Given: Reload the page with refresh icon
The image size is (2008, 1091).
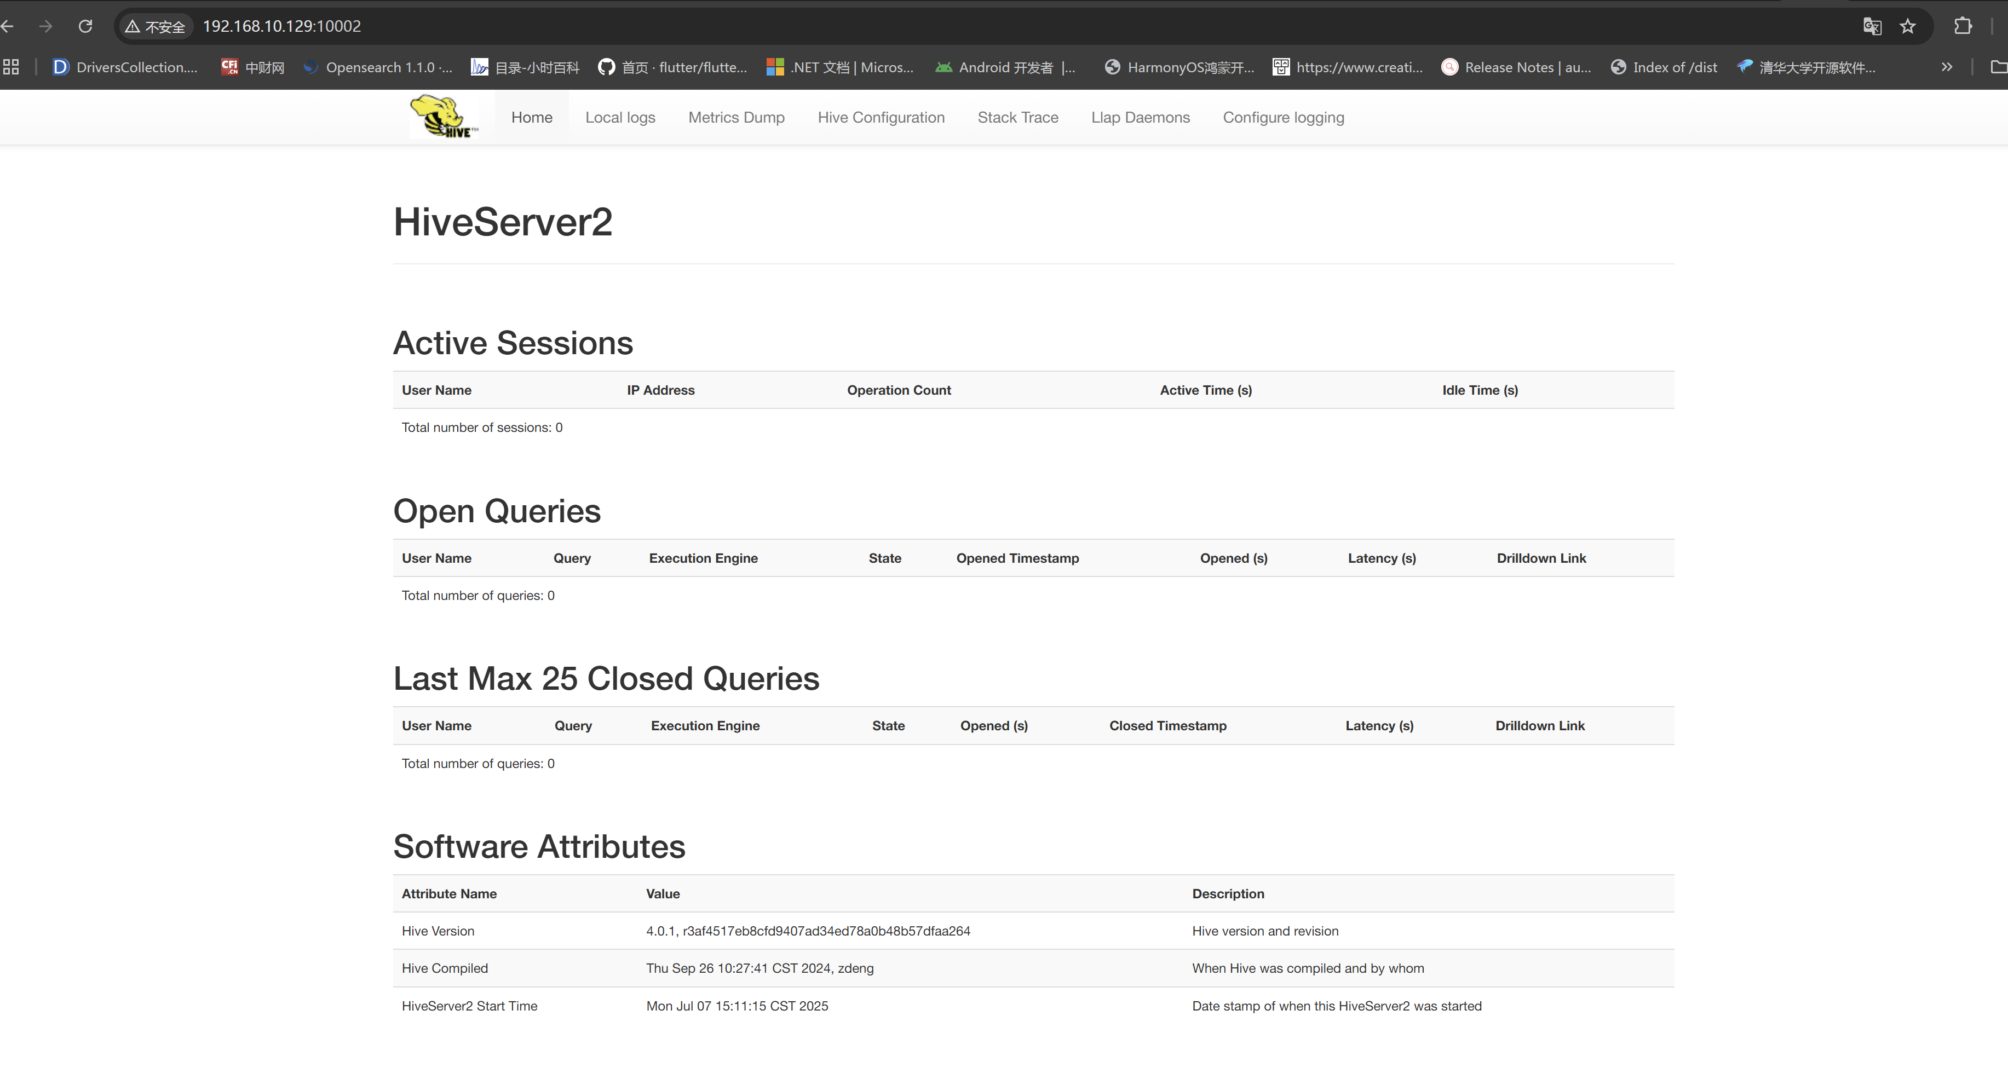Looking at the screenshot, I should [x=86, y=26].
